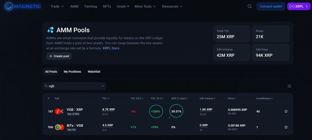Click the 39.51% APR progress circle
Viewport: 312px width, 140px height.
click(x=176, y=111)
